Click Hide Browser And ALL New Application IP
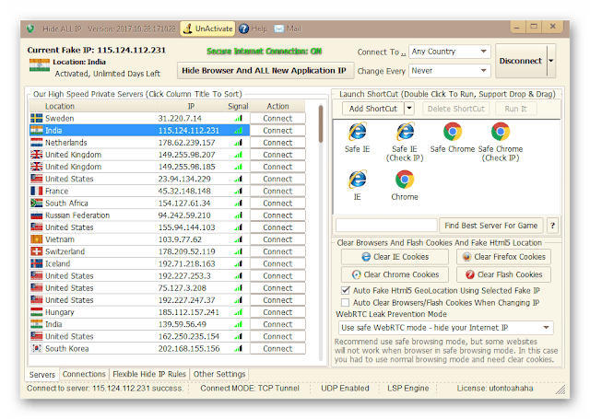 coord(265,71)
